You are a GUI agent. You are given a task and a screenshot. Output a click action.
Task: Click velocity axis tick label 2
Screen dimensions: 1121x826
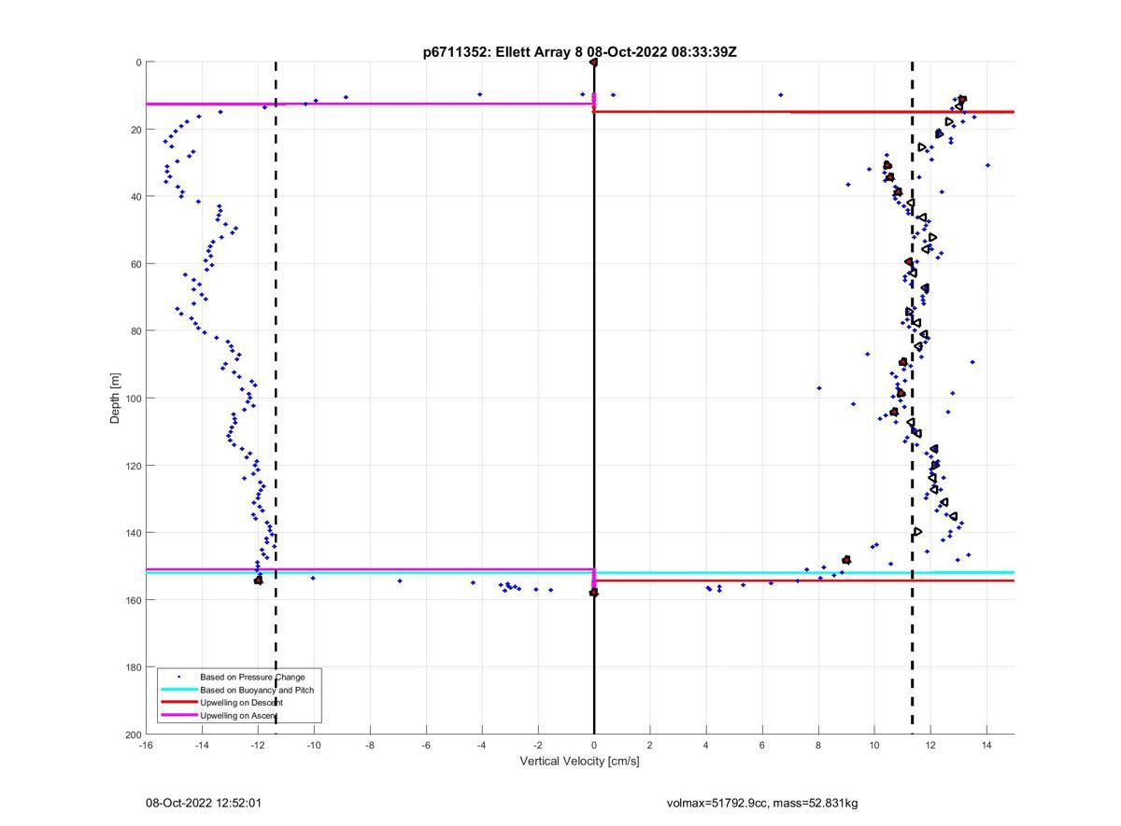click(650, 745)
